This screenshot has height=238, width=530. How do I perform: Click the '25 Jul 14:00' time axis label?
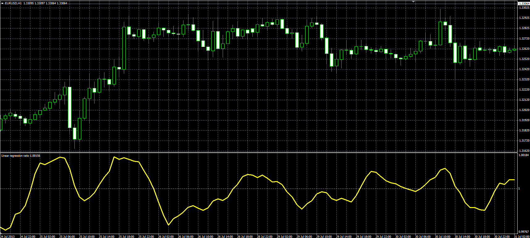[107, 236]
